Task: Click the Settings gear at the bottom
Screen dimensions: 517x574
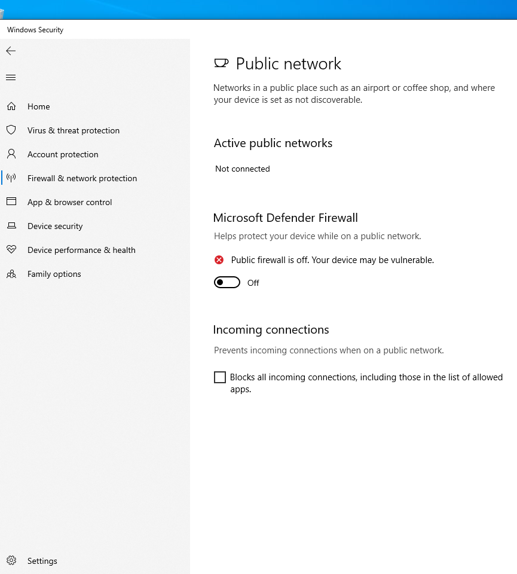Action: (11, 560)
